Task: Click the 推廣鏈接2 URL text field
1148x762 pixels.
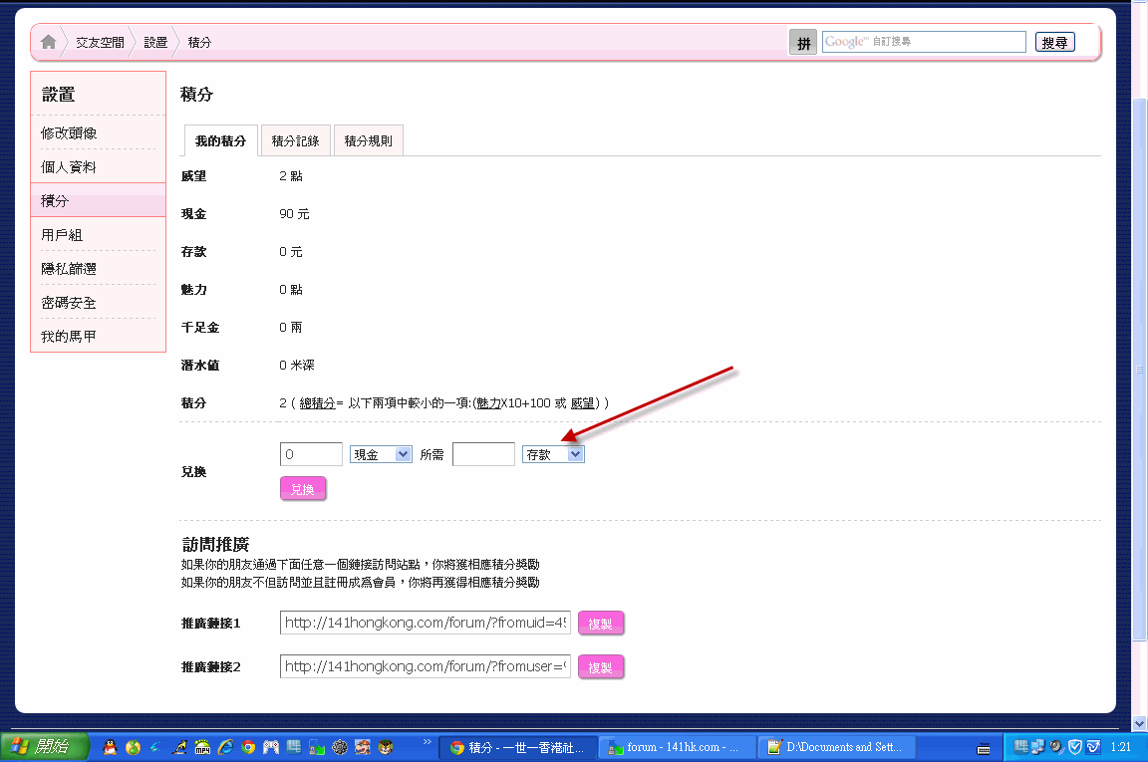Action: coord(426,666)
